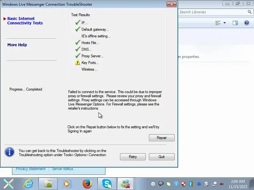Open the Start menu

9,184
